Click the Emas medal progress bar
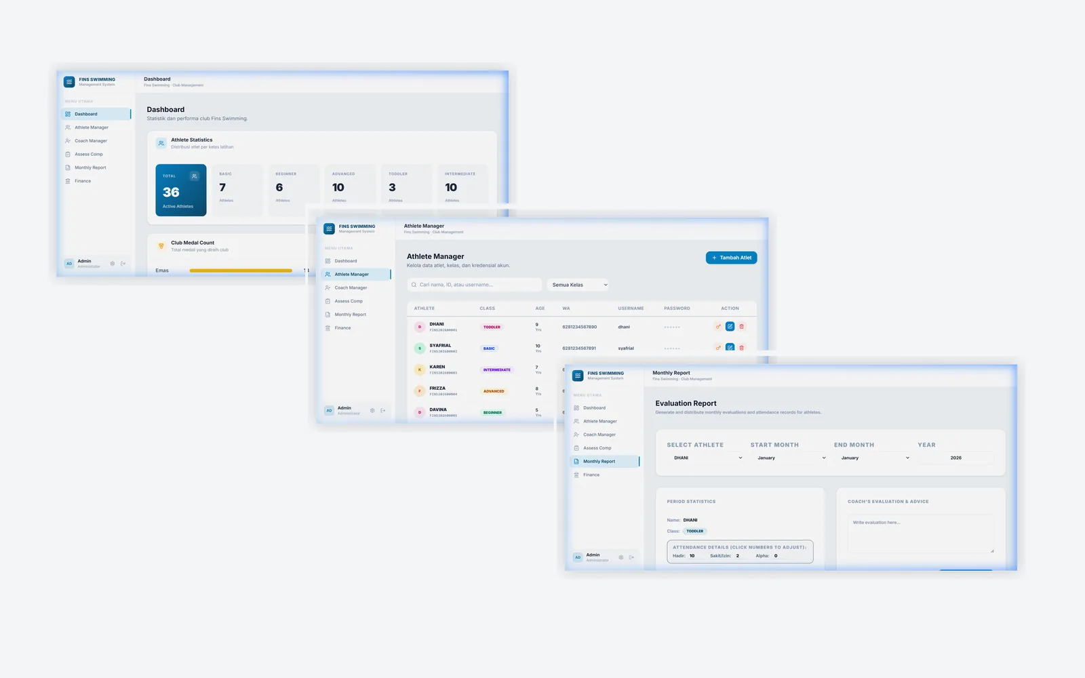Screen dimensions: 1085x678 (x=241, y=271)
